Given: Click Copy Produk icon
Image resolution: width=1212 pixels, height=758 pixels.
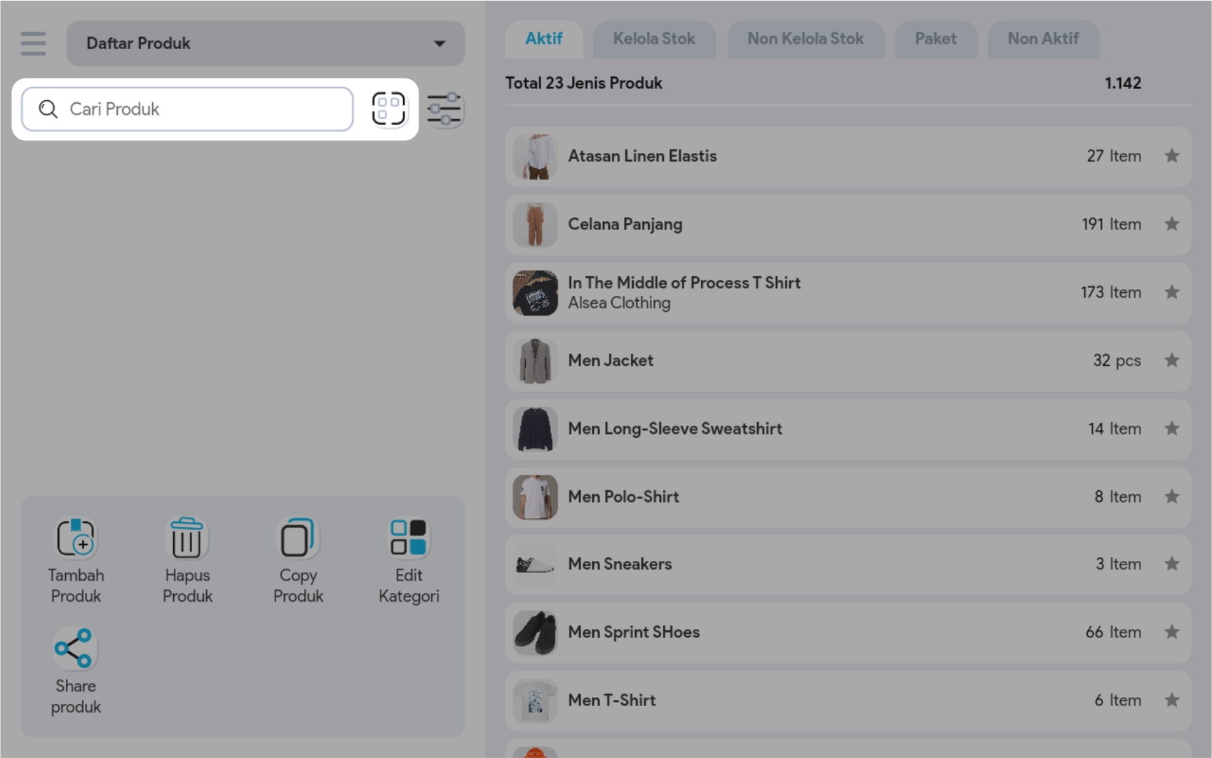Looking at the screenshot, I should coord(298,539).
